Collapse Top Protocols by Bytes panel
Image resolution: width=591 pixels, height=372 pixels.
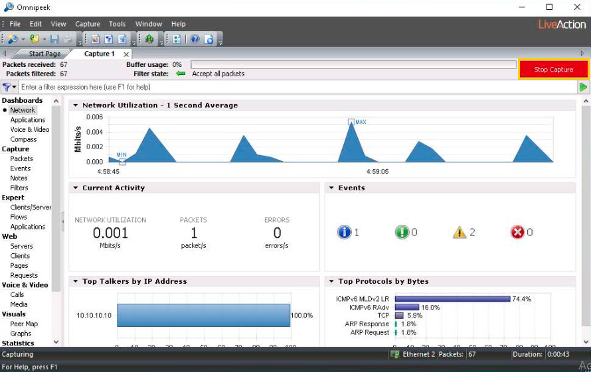coord(331,281)
